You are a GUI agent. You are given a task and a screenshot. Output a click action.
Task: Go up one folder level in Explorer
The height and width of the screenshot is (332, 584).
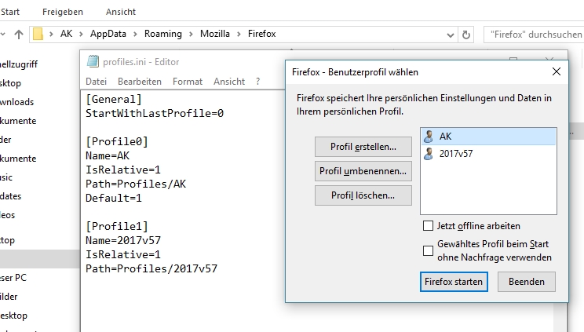point(19,35)
